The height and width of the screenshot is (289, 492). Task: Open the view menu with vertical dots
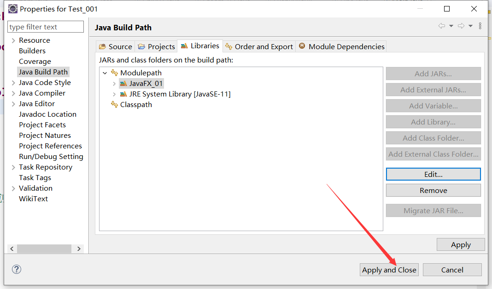tap(480, 26)
